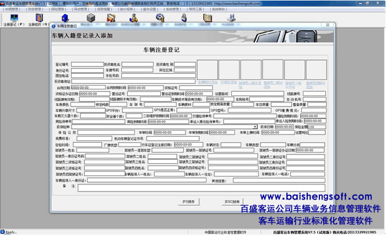Focus the GPS平台 input field
This screenshot has height=236, width=386.
point(138,110)
